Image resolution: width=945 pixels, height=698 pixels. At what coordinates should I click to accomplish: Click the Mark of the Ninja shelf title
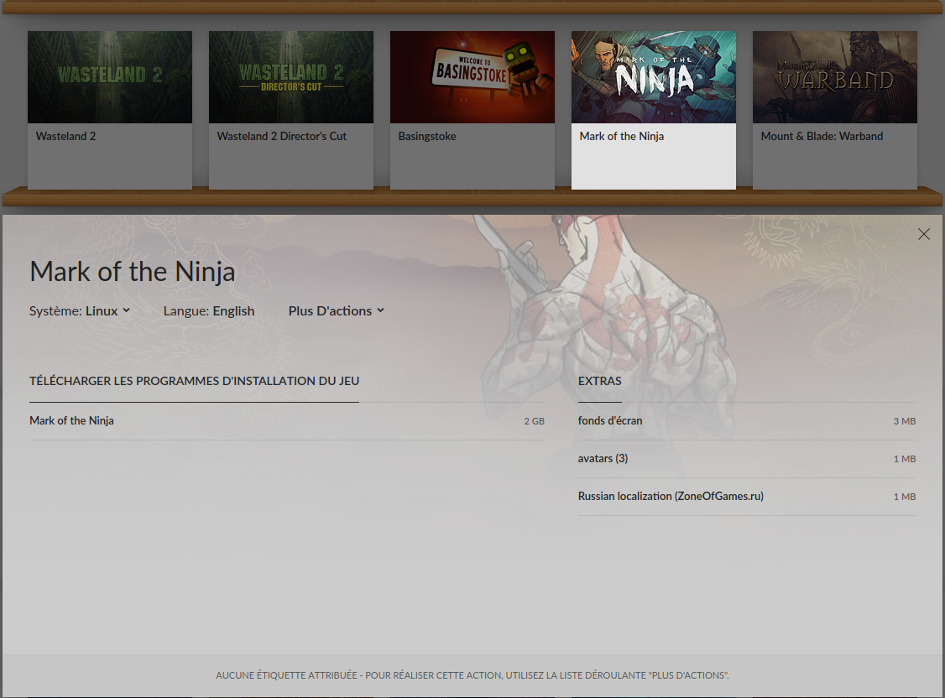622,136
